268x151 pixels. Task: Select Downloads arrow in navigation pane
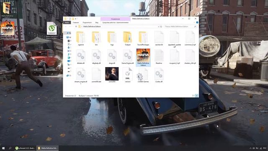point(69,47)
